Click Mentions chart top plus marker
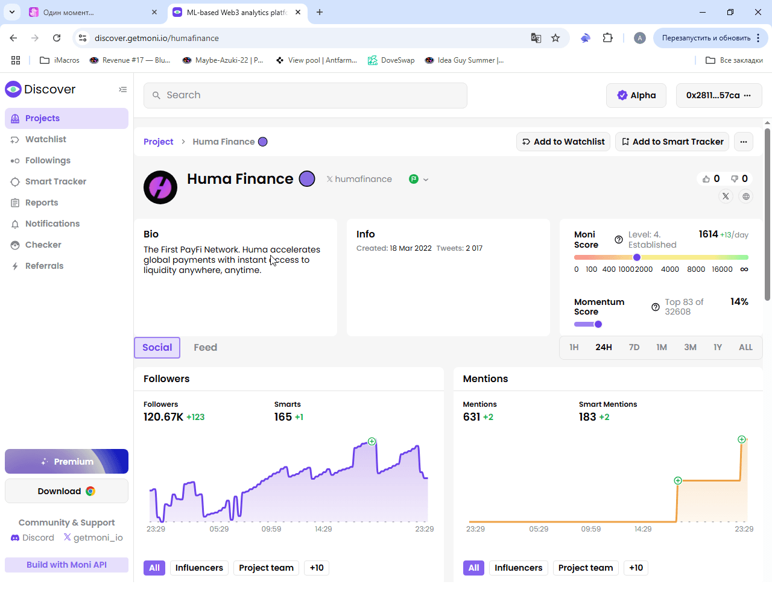Viewport: 772px width, 593px height. [x=742, y=439]
